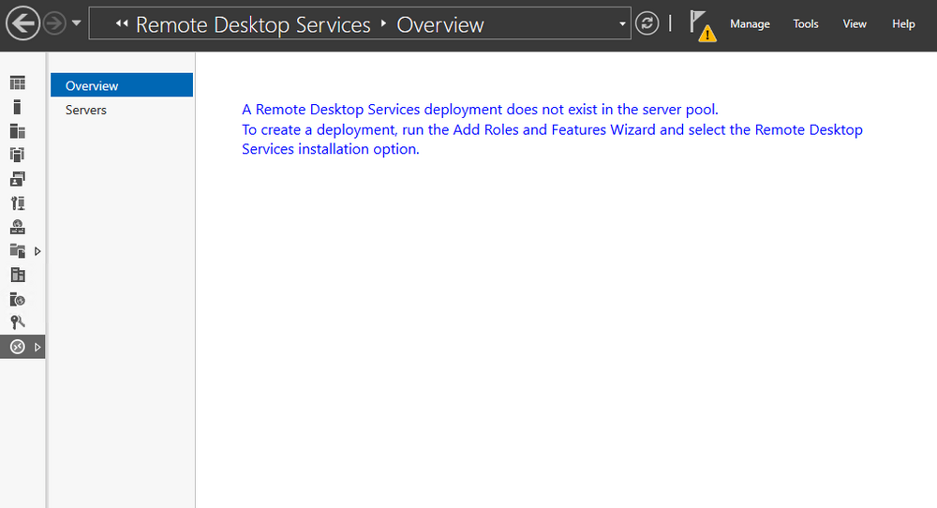Click the 'Services installation option.' text line
937x508 pixels.
tap(331, 149)
